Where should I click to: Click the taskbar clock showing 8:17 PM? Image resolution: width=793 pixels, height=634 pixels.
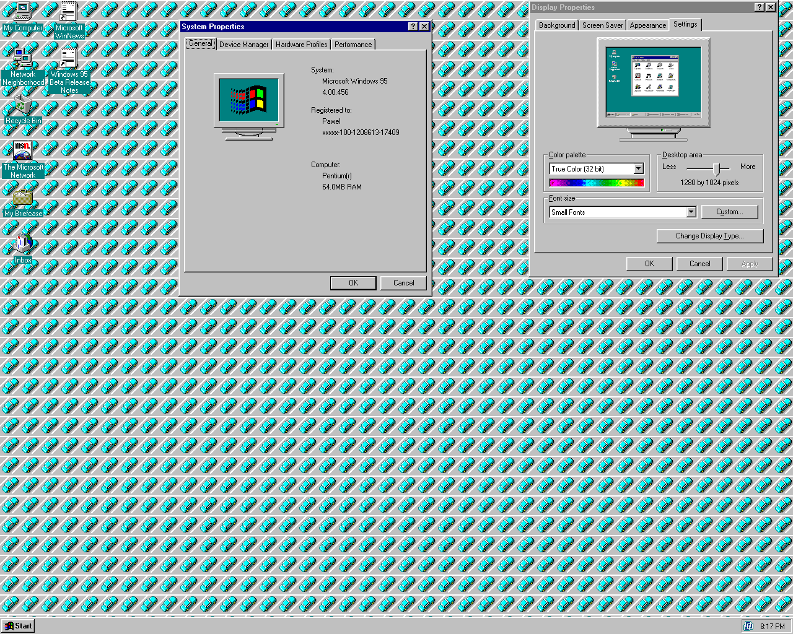[x=772, y=627]
